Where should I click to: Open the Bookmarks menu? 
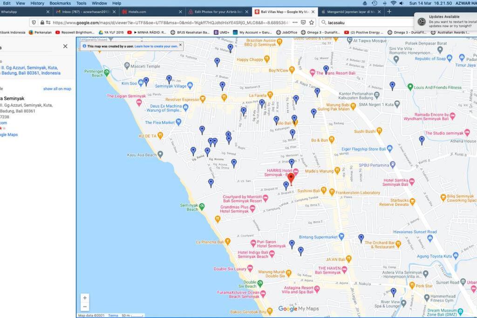60,3
